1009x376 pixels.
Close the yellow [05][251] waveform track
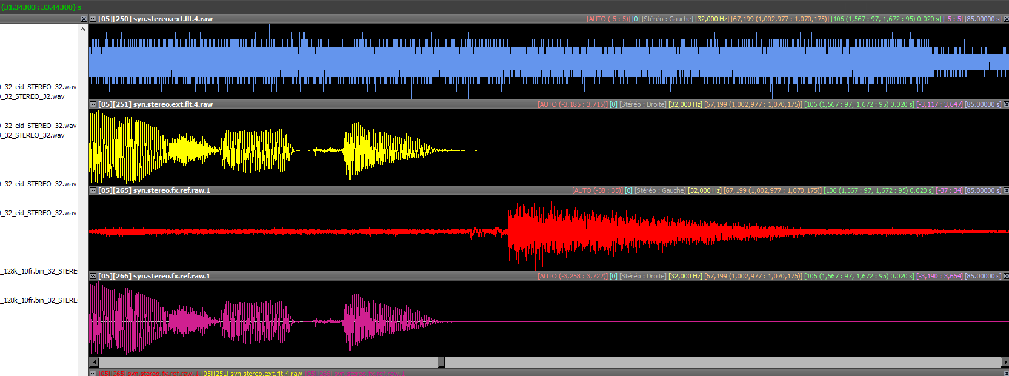click(1006, 104)
